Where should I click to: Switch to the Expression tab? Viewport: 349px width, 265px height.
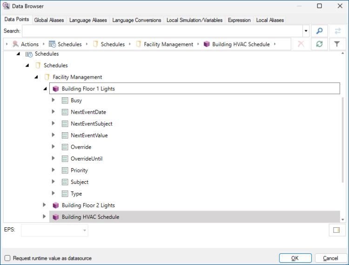pyautogui.click(x=239, y=20)
